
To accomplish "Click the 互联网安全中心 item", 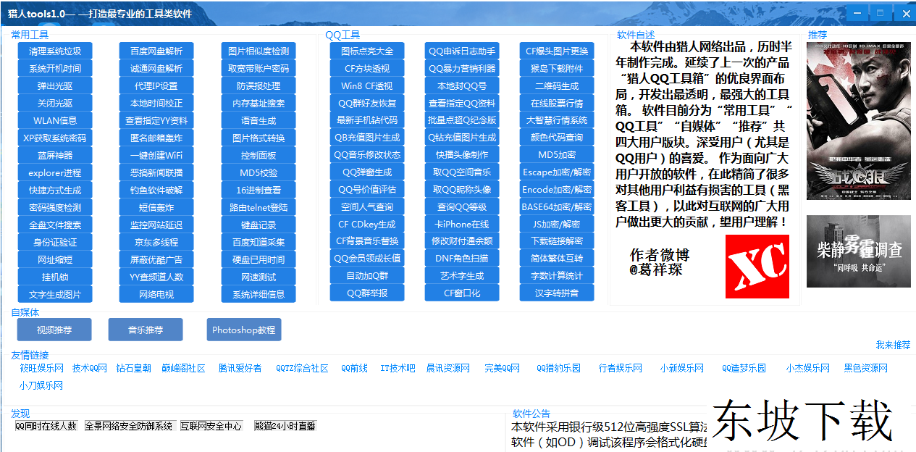I will [x=211, y=426].
